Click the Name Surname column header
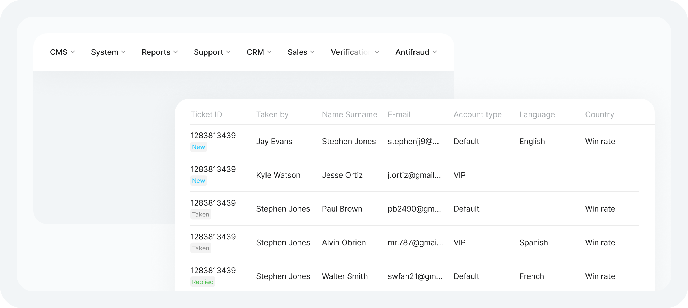 (x=350, y=114)
